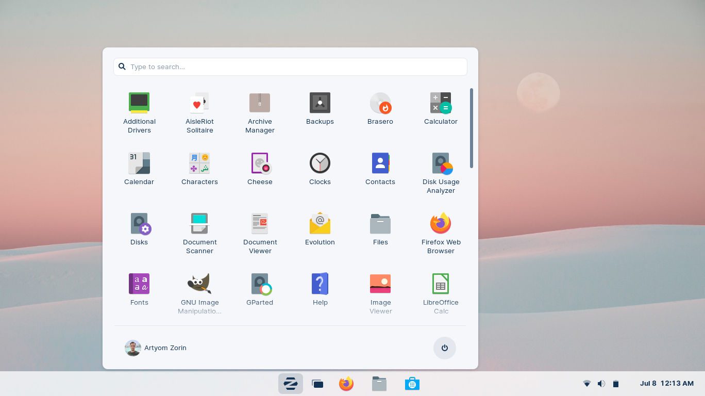Open the Contacts app
The image size is (705, 396).
[380, 169]
